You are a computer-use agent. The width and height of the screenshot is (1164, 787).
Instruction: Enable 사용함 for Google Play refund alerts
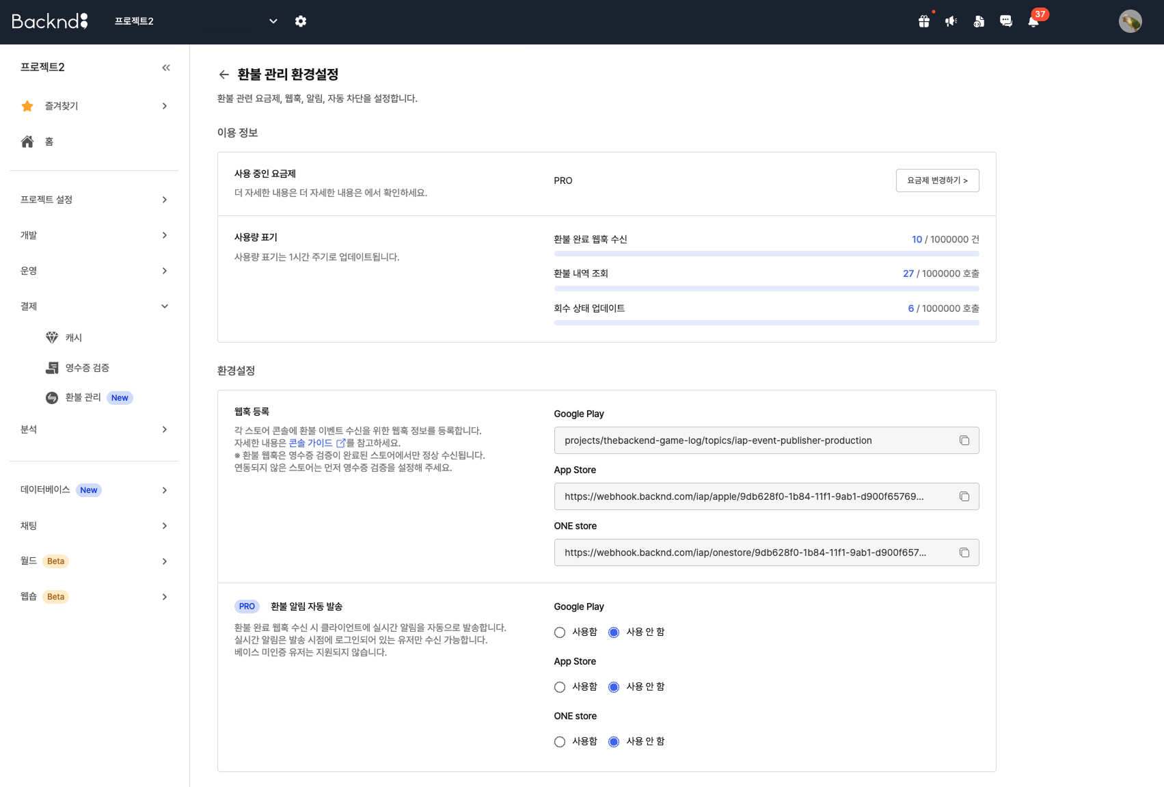tap(560, 632)
